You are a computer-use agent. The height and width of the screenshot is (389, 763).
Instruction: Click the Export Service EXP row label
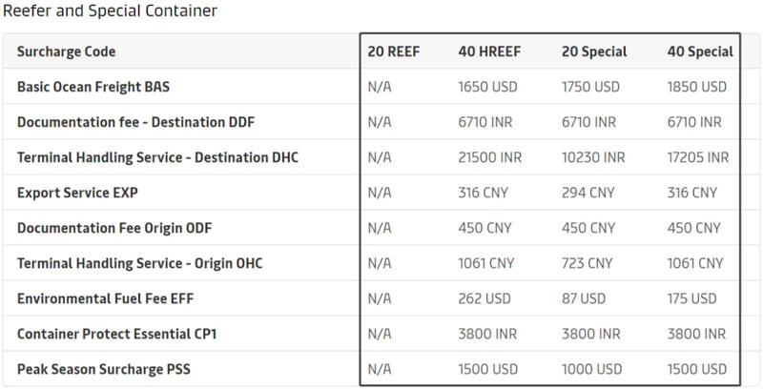[x=77, y=193]
